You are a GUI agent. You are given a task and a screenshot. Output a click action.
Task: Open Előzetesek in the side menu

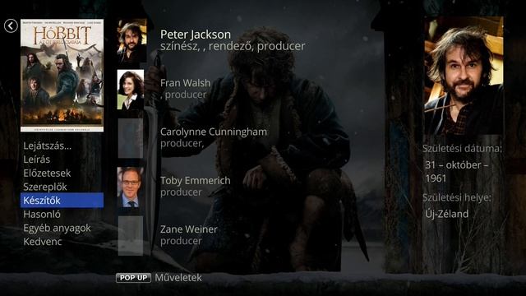click(47, 173)
